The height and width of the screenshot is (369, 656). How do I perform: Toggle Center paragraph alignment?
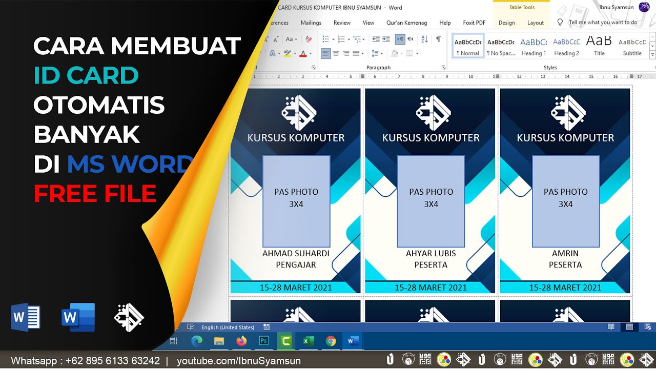[x=336, y=53]
